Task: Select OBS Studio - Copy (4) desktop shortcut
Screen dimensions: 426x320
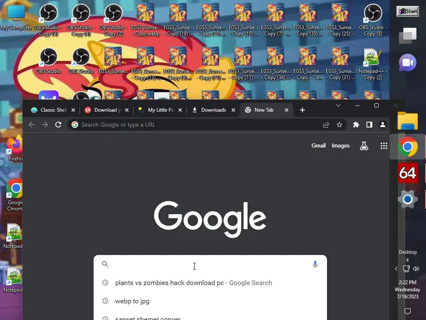Action: [81, 20]
